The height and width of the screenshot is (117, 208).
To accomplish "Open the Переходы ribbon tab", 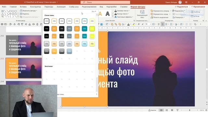I will (x=49, y=6).
